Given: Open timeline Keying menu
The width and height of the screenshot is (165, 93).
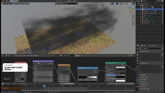Looking at the screenshot, I should pyautogui.click(x=15, y=84).
